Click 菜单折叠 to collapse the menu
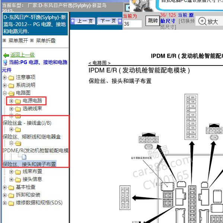 46,41
